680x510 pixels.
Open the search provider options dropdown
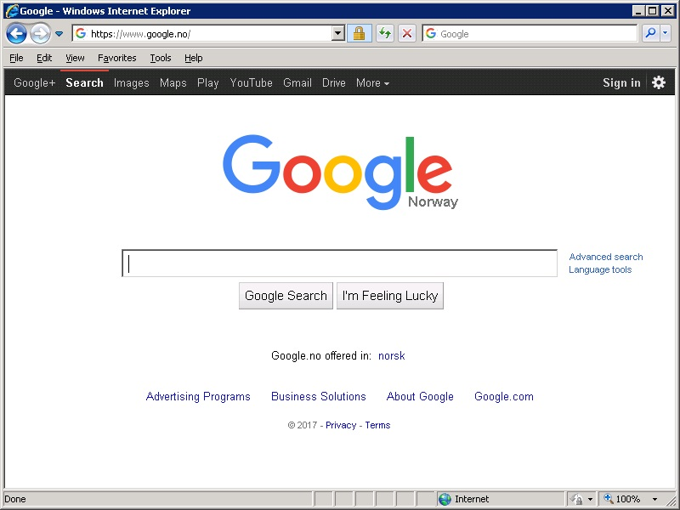coord(666,33)
